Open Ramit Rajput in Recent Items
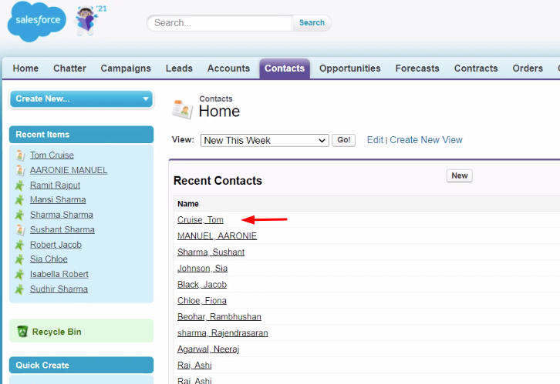Screen dimensions: 560x384 point(55,185)
